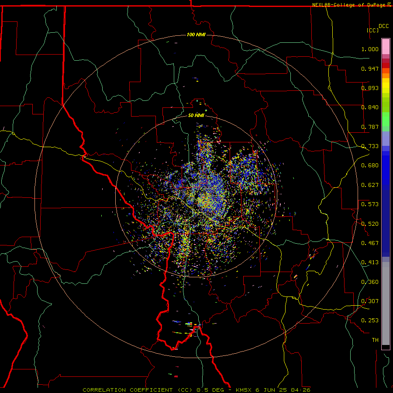Click the 0.947 legend value
This screenshot has height=393, width=393.
(x=370, y=69)
